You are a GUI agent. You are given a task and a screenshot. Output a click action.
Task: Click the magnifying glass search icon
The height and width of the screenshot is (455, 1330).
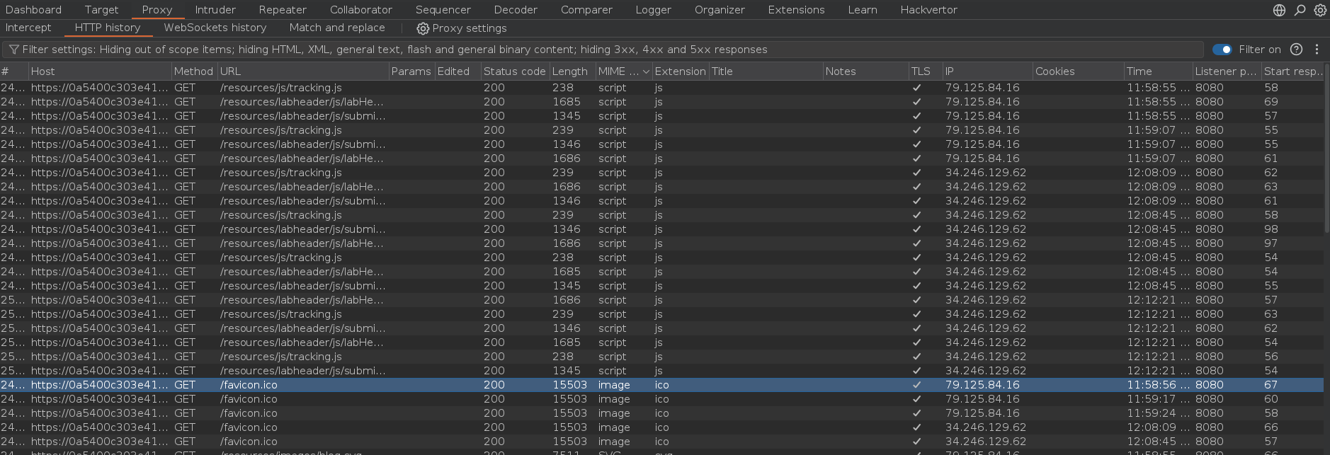[x=1300, y=10]
